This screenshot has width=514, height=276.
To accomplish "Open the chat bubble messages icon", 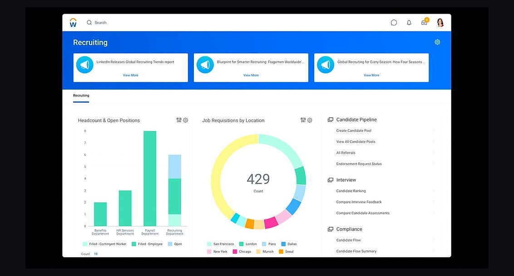I will (394, 23).
